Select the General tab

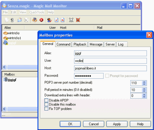coord(48,44)
